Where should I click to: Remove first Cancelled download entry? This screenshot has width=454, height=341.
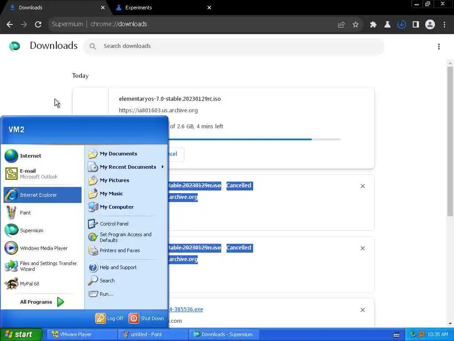[x=363, y=186]
